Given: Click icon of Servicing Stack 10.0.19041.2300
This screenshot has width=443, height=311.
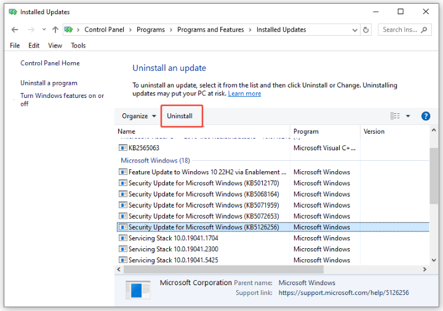Looking at the screenshot, I should click(x=123, y=249).
